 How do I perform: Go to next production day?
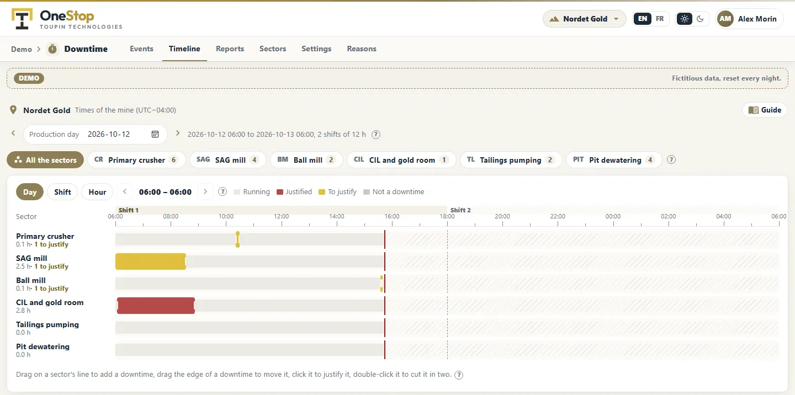[177, 134]
